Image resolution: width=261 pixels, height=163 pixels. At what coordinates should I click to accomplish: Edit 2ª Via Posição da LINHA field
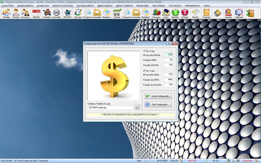pos(169,80)
